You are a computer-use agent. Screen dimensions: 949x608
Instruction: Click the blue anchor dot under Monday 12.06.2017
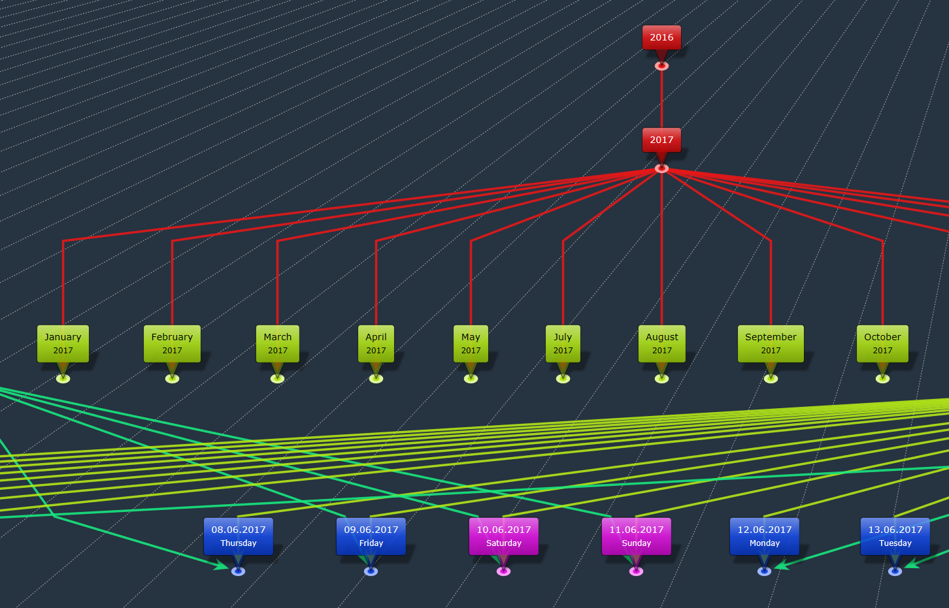(x=765, y=571)
